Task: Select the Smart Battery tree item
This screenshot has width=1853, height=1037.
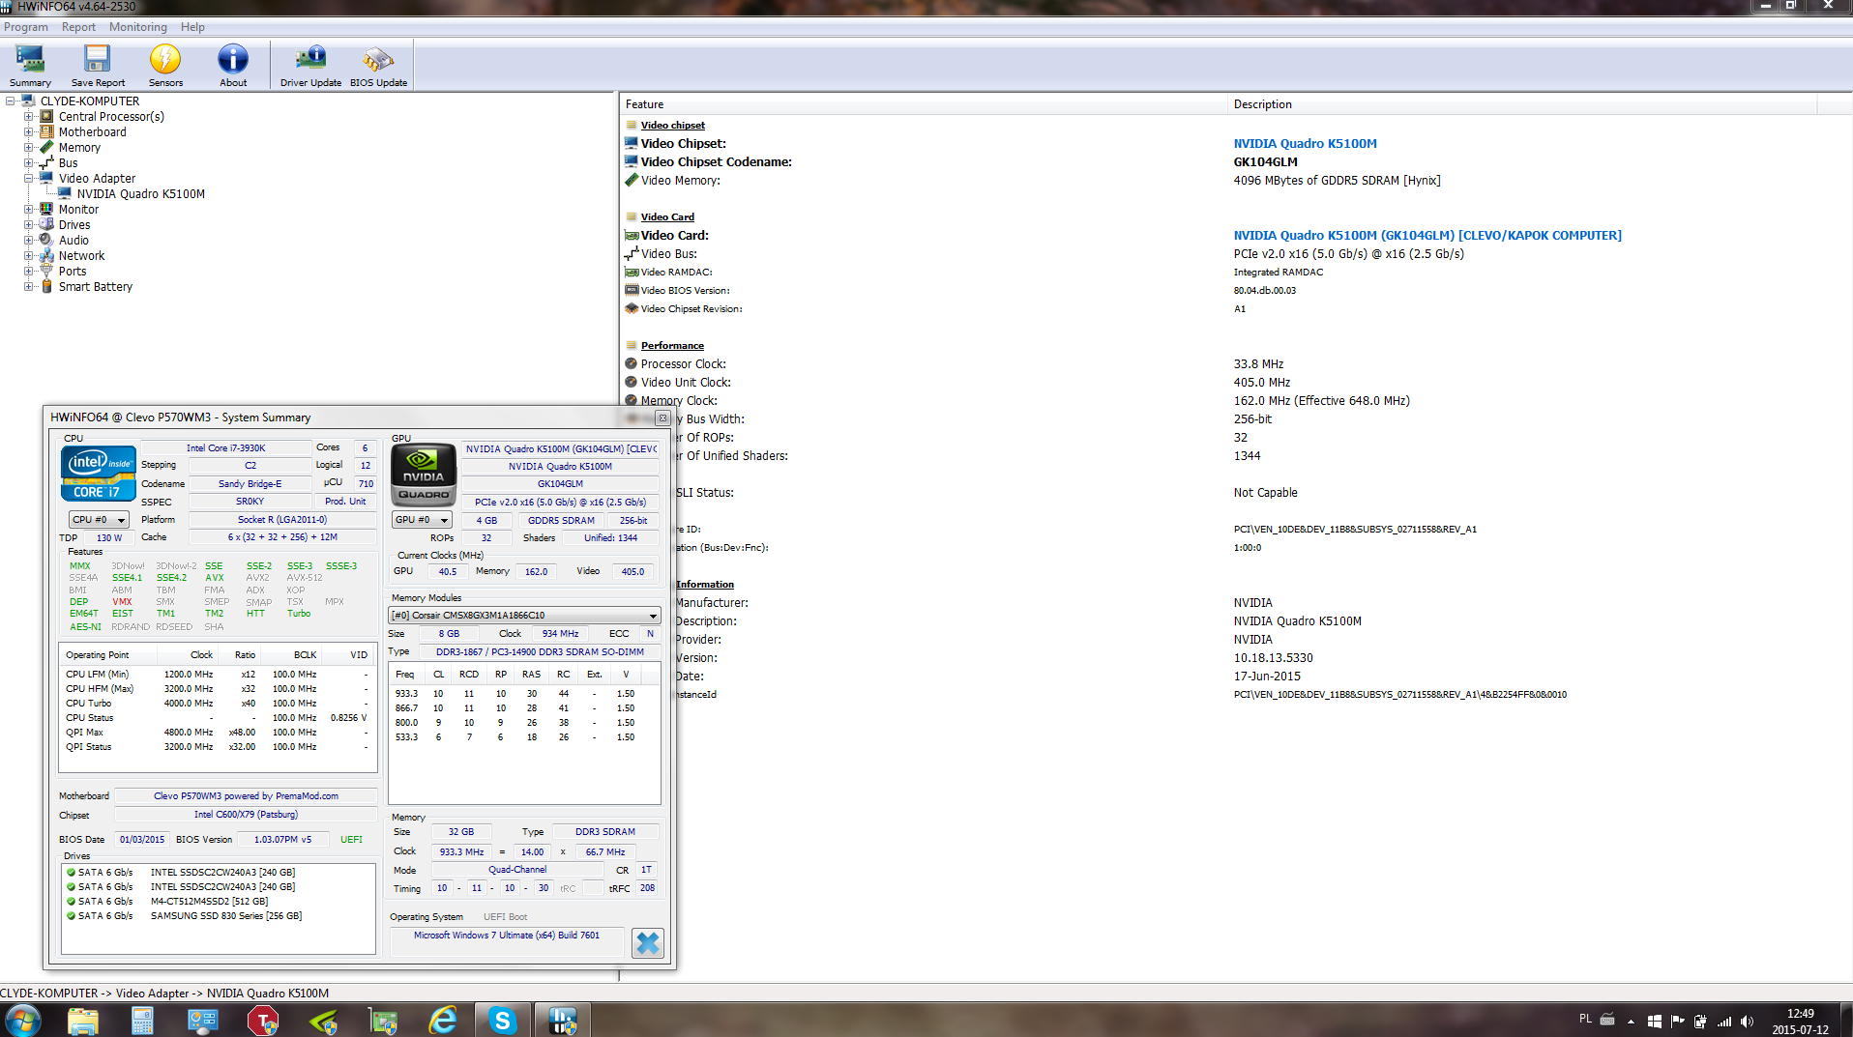Action: click(x=95, y=286)
